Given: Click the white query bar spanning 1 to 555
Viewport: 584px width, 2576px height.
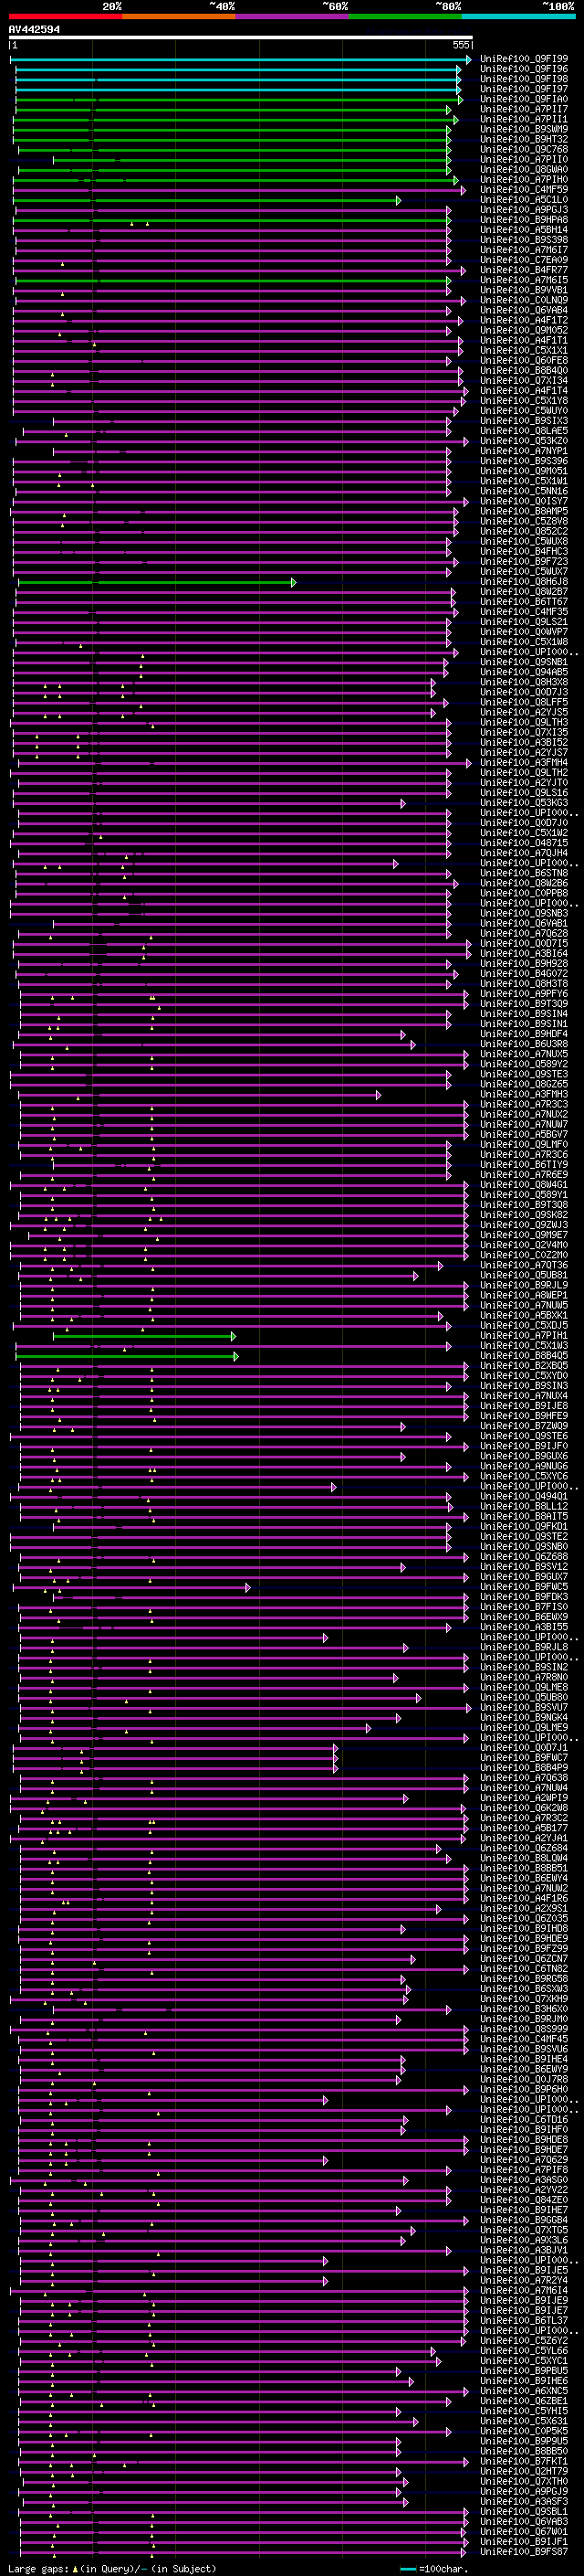Looking at the screenshot, I should point(241,38).
